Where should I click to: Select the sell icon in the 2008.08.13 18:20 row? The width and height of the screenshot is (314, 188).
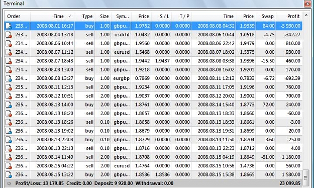(9, 114)
